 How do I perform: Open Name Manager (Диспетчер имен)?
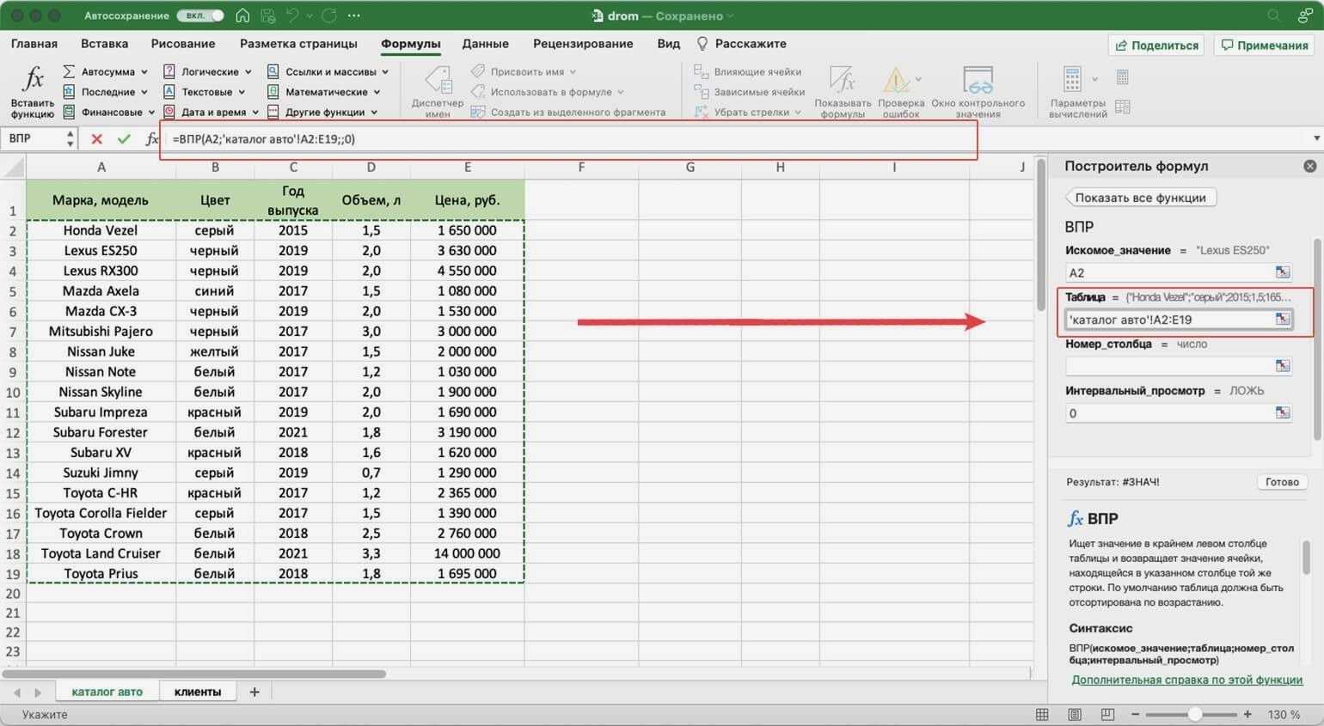[437, 90]
